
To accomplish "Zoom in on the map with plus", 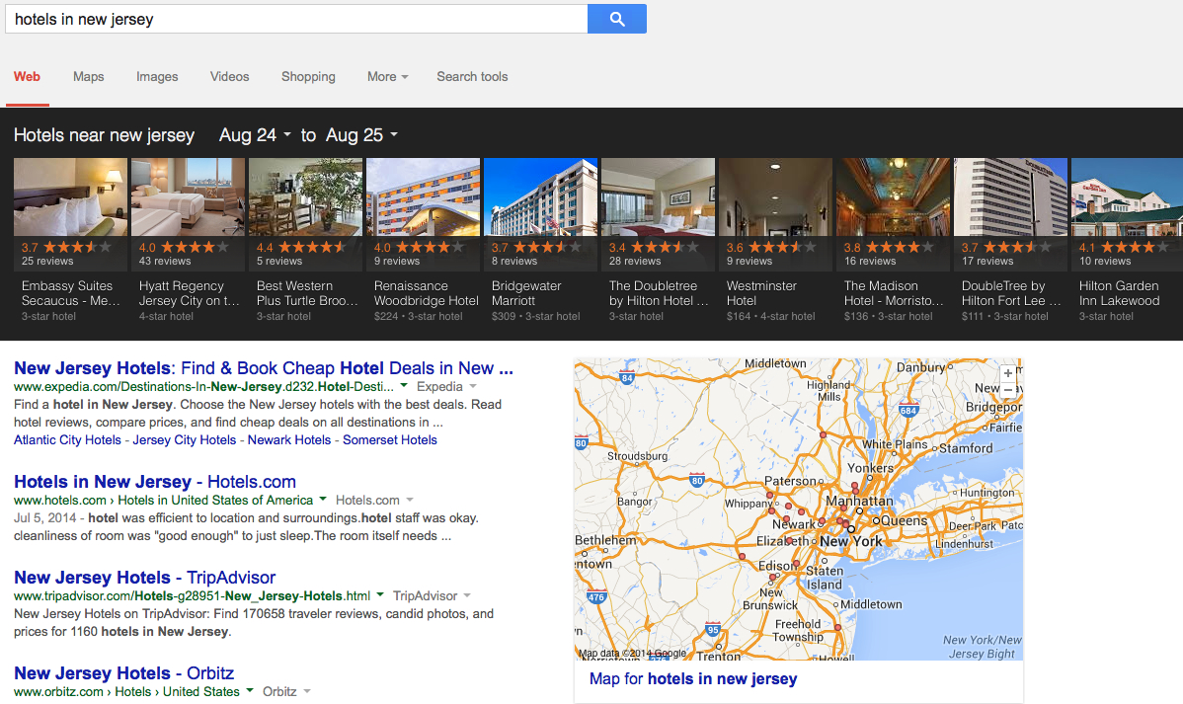I will (1007, 373).
